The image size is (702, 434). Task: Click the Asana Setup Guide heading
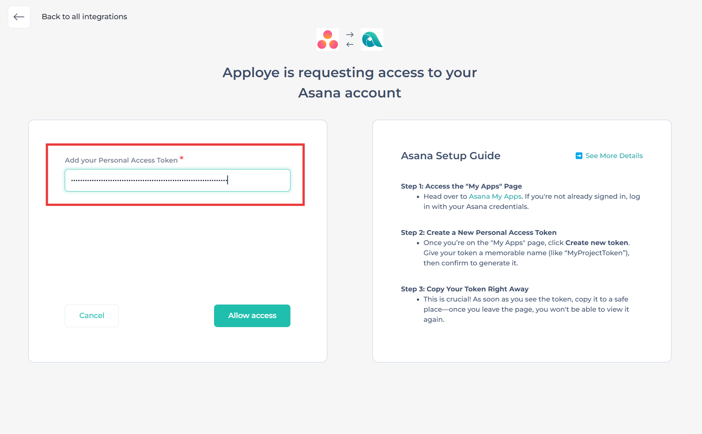[x=451, y=156]
